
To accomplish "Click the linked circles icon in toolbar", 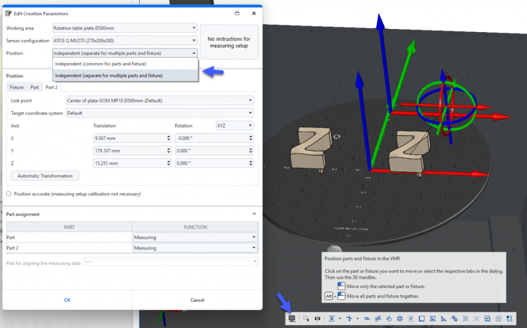I will [454, 319].
